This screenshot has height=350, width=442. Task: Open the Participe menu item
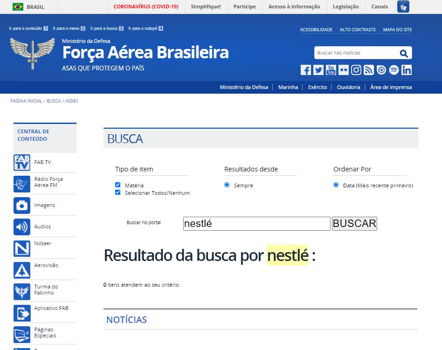(245, 7)
